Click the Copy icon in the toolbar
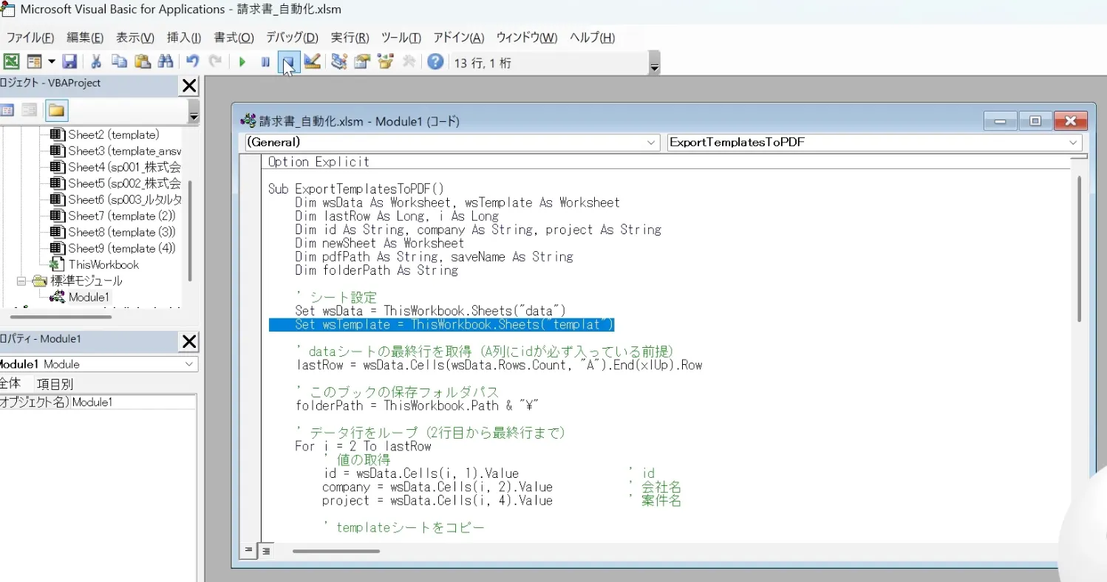This screenshot has width=1107, height=582. (x=119, y=62)
